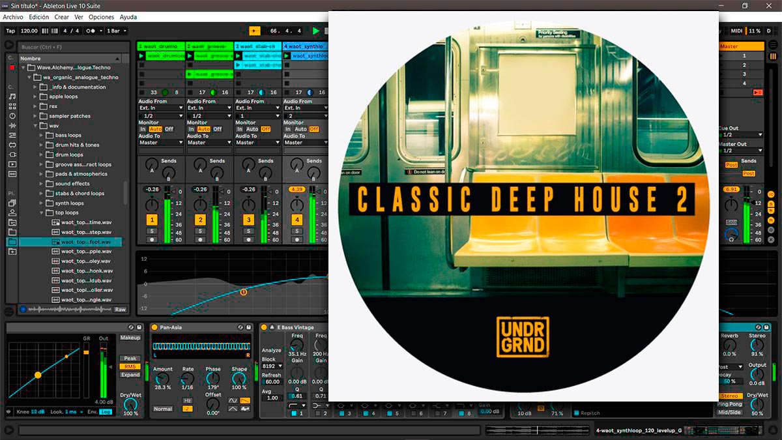Click the Raw preview button
Image resolution: width=782 pixels, height=440 pixels.
point(121,310)
